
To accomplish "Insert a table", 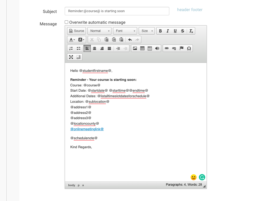I will (142, 48).
